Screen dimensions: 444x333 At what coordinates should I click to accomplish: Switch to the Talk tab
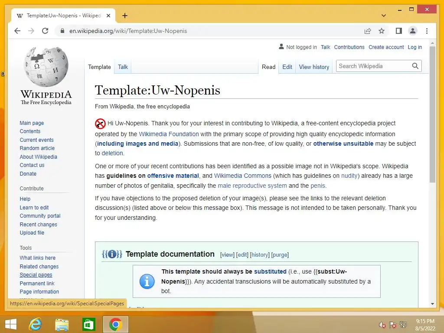pyautogui.click(x=123, y=67)
